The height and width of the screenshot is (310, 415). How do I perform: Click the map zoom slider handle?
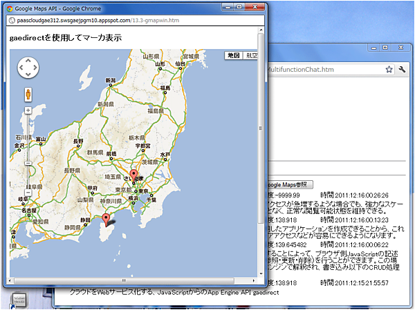[x=28, y=163]
